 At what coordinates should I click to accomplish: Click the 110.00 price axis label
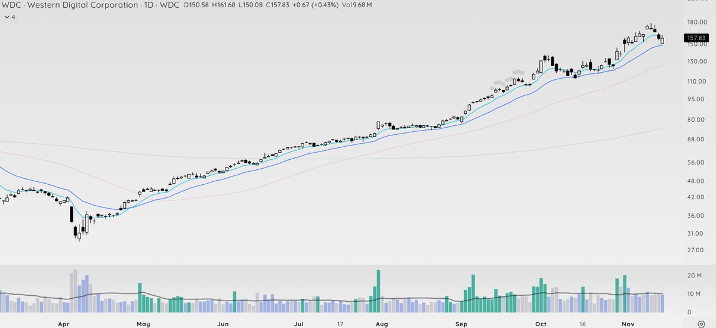[x=697, y=81]
